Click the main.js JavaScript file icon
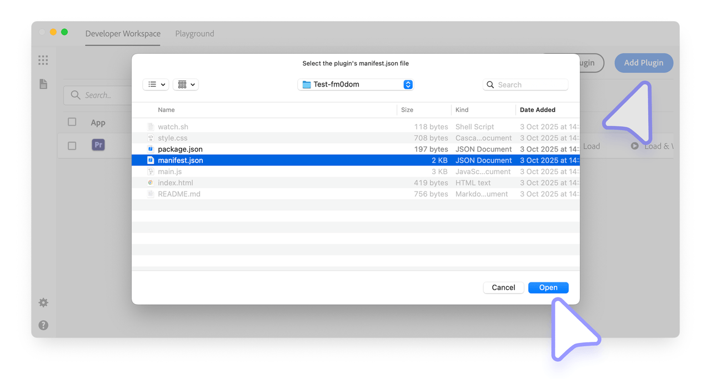The height and width of the screenshot is (379, 711). tap(150, 171)
